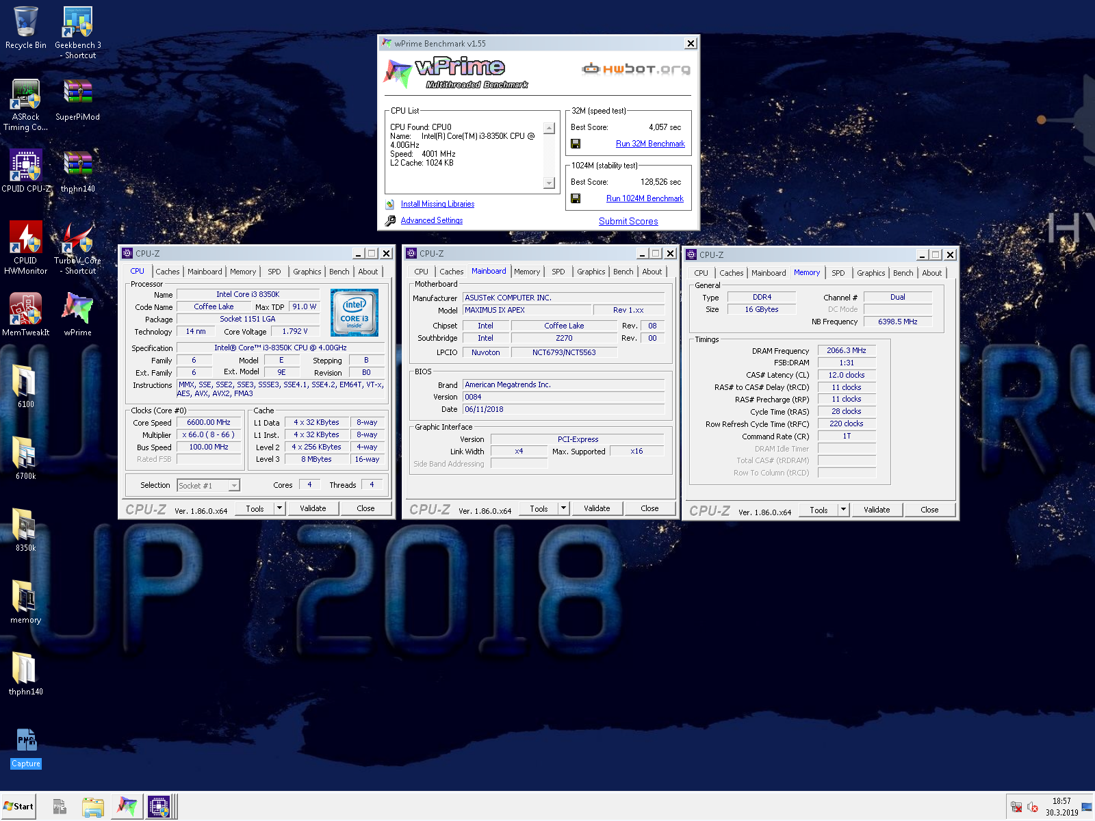The image size is (1095, 821).
Task: Click Validate in right CPU-Z Memory window
Action: click(877, 510)
